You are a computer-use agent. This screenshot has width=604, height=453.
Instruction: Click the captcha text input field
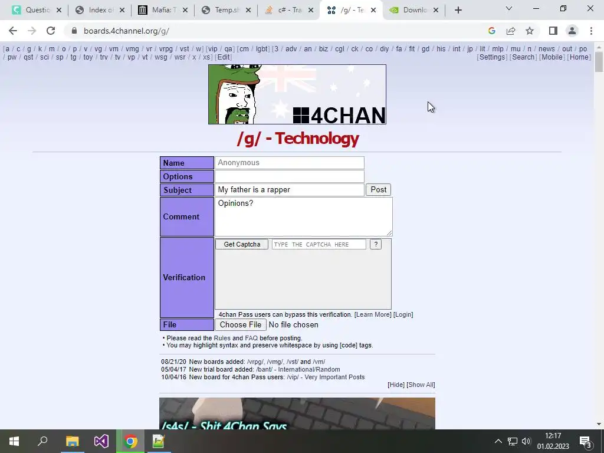(319, 244)
